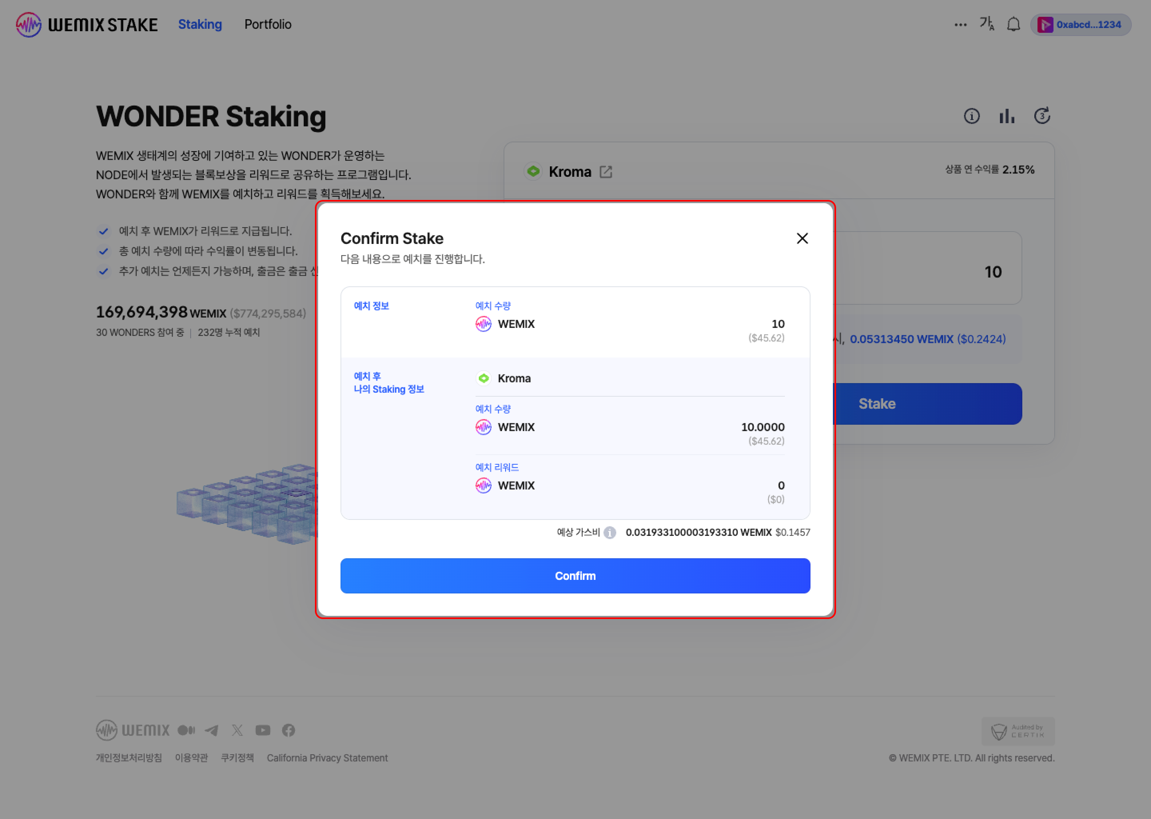The image size is (1151, 819).
Task: Click the WEMIX STAKE logo
Action: (x=87, y=24)
